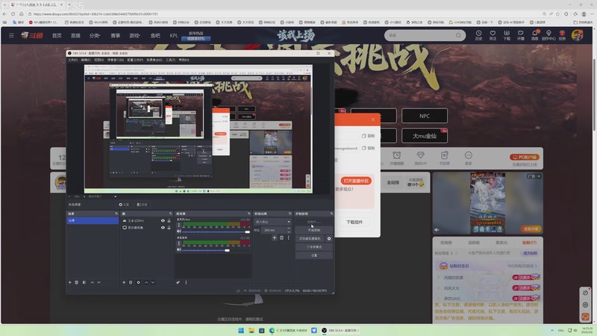Add a new scene in OBS Scenes panel

[x=69, y=282]
